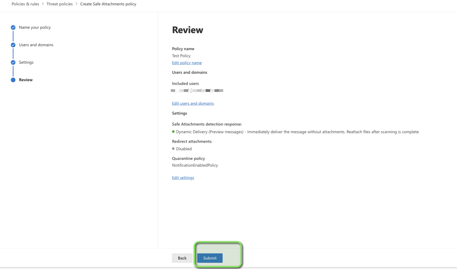Click Create Safe Attachments policy breadcrumb
This screenshot has height=269, width=457.
108,4
